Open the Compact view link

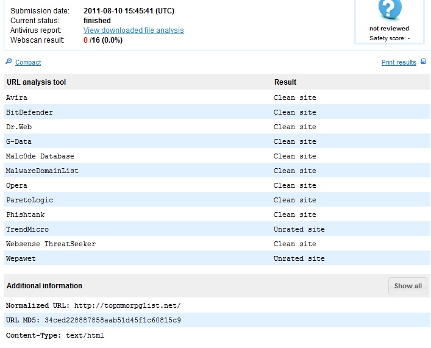(x=28, y=62)
